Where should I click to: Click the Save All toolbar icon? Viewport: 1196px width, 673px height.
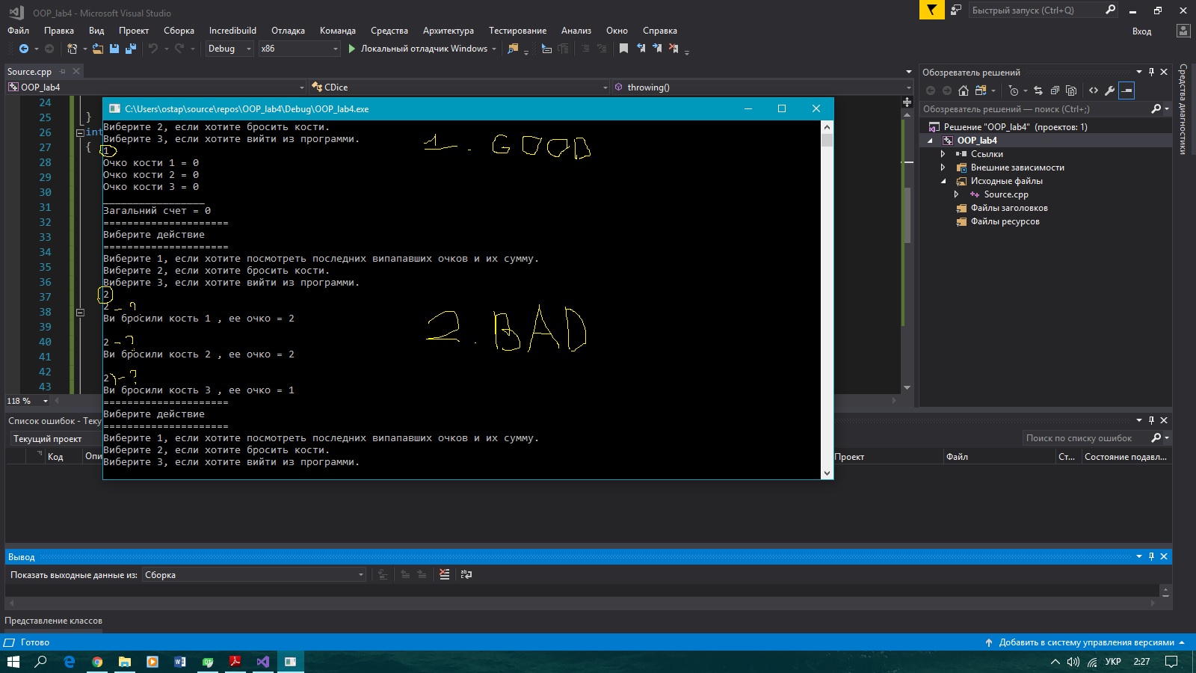(x=131, y=49)
